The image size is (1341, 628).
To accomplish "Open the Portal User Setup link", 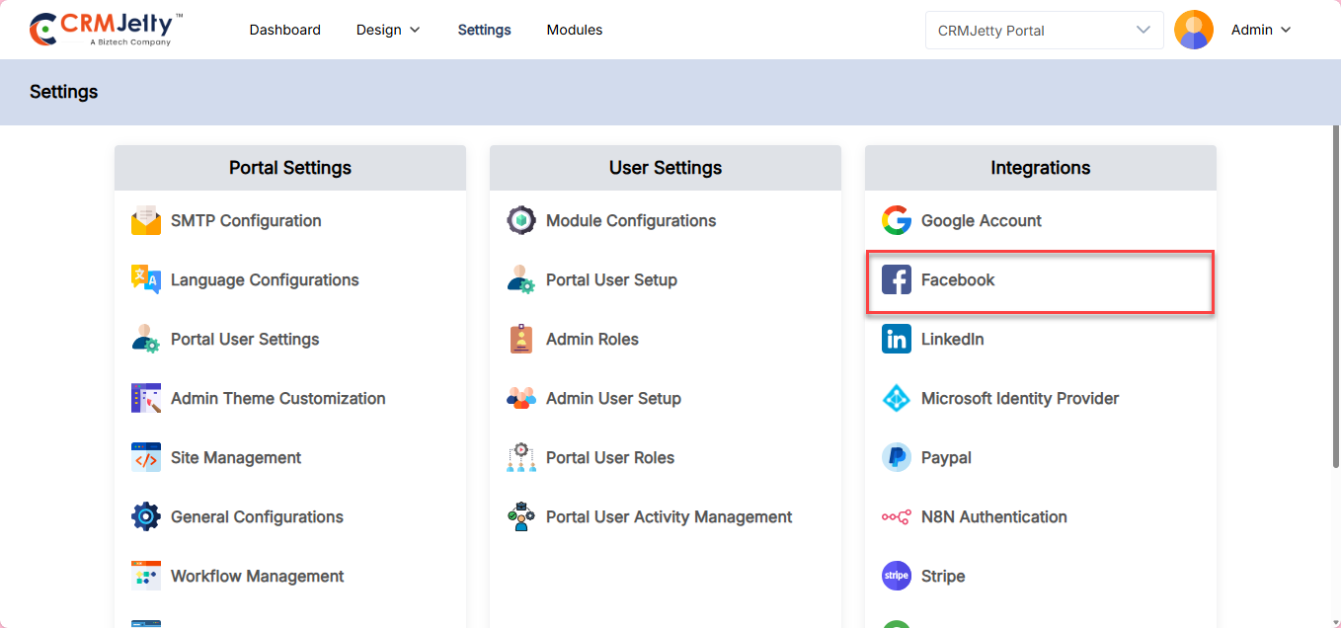I will click(x=611, y=280).
